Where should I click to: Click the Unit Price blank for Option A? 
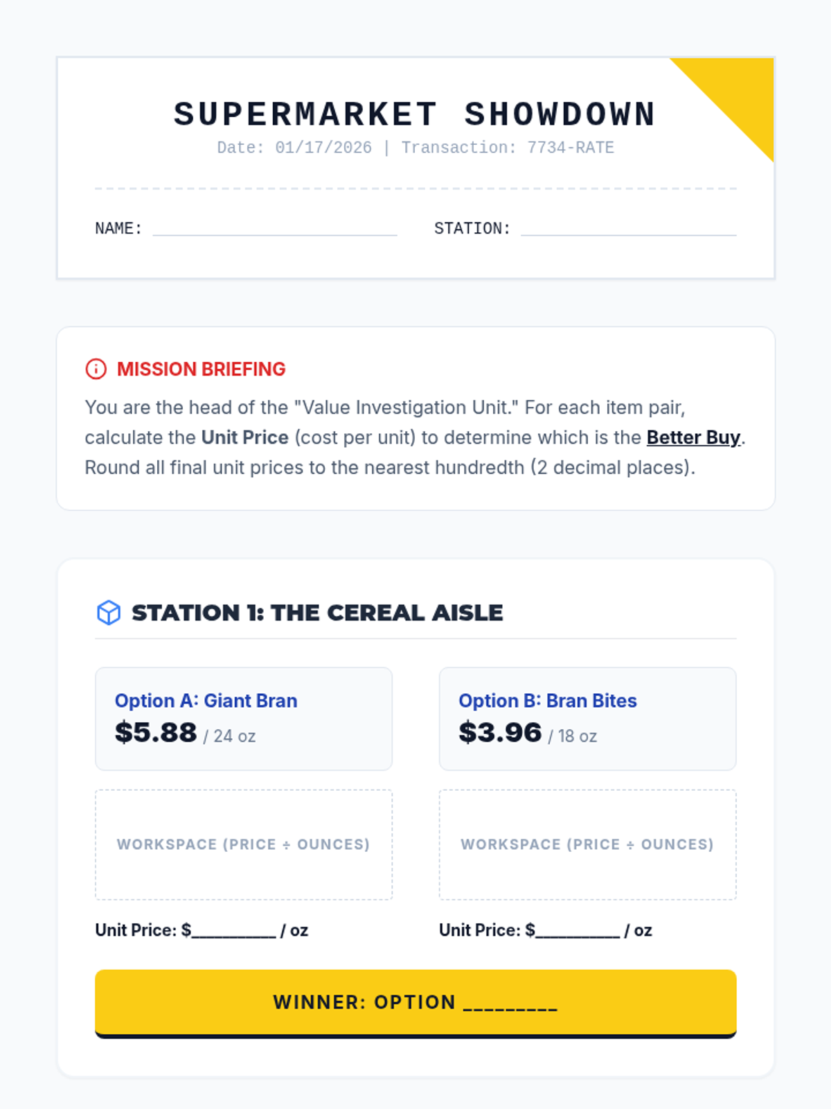[234, 931]
